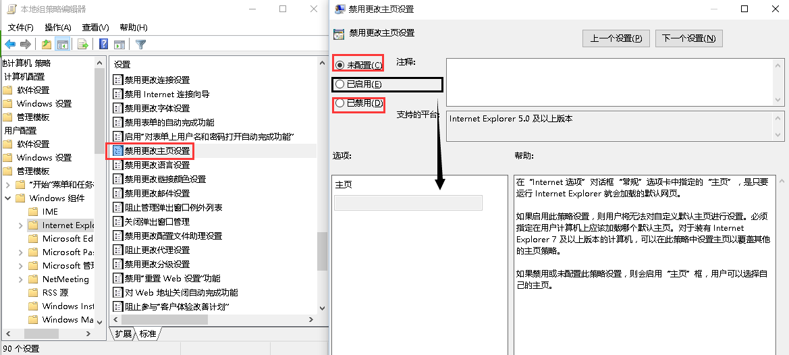Expand the Internet Explorer tree node

20,225
